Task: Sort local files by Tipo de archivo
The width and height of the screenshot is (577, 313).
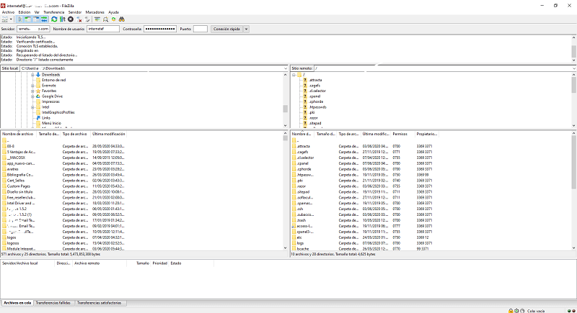Action: click(x=75, y=134)
